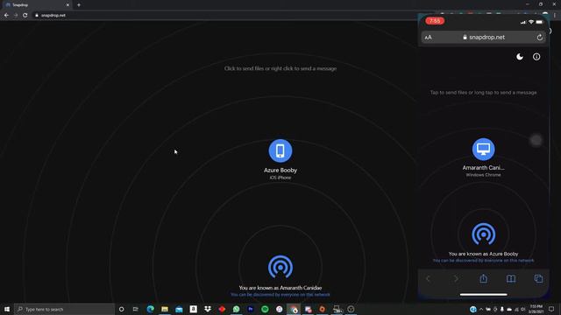
Task: Open Amazon app icon on the taskbar
Action: pos(193,309)
